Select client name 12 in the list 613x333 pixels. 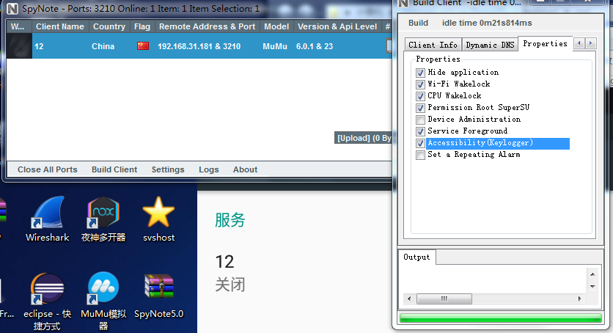39,46
